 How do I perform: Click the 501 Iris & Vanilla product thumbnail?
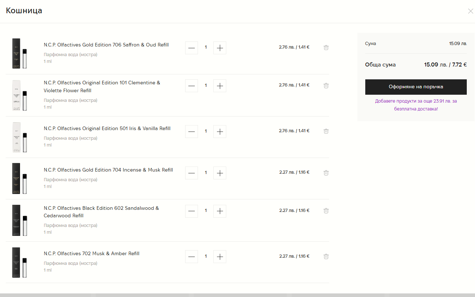click(x=19, y=137)
